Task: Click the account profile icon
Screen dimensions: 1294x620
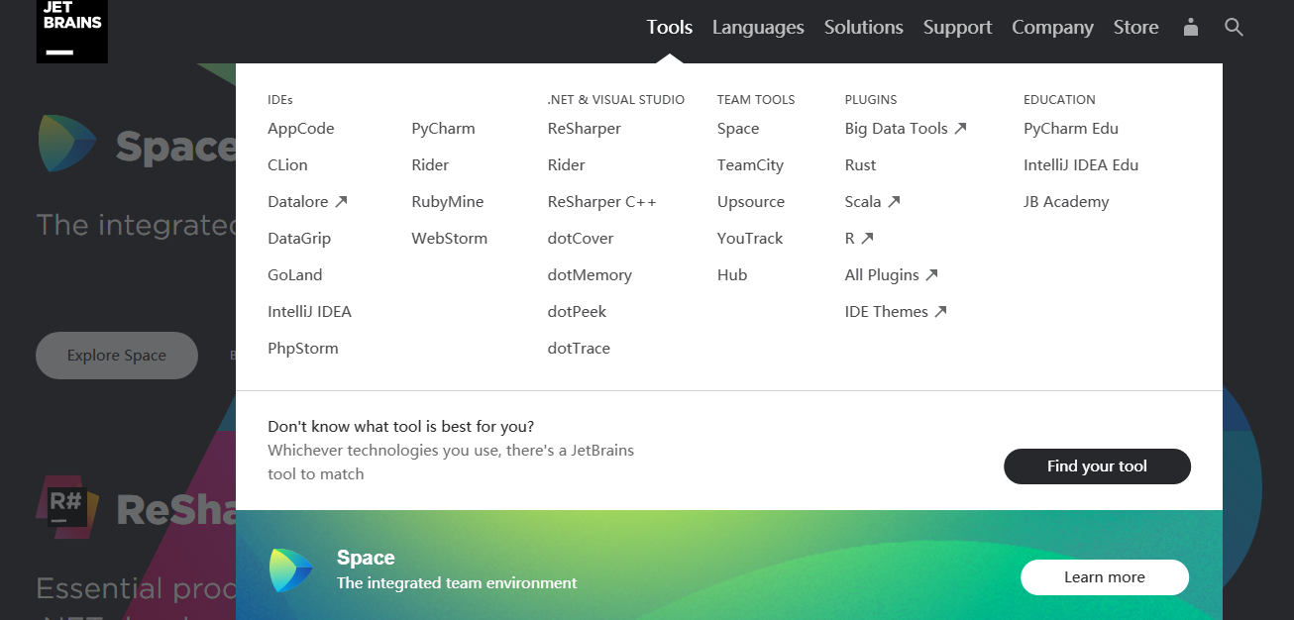Action: point(1189,28)
